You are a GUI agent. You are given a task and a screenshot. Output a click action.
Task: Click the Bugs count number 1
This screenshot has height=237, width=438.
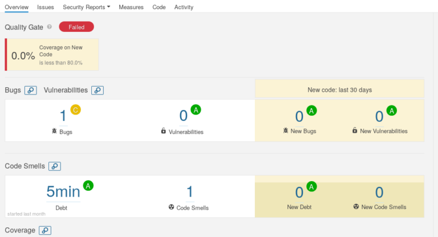click(x=63, y=116)
